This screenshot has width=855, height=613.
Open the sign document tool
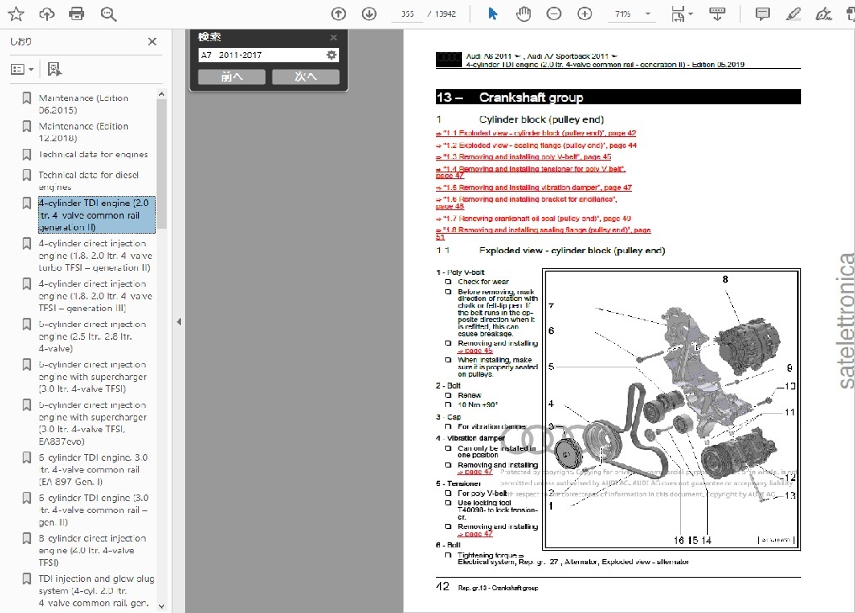tap(823, 13)
